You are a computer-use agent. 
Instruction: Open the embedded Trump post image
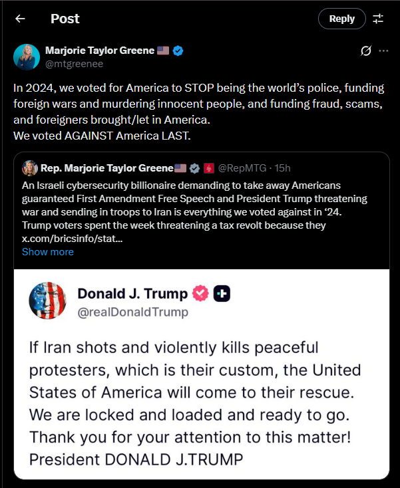pos(201,399)
